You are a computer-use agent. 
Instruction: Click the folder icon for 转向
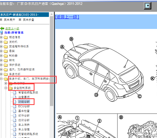(6, 60)
